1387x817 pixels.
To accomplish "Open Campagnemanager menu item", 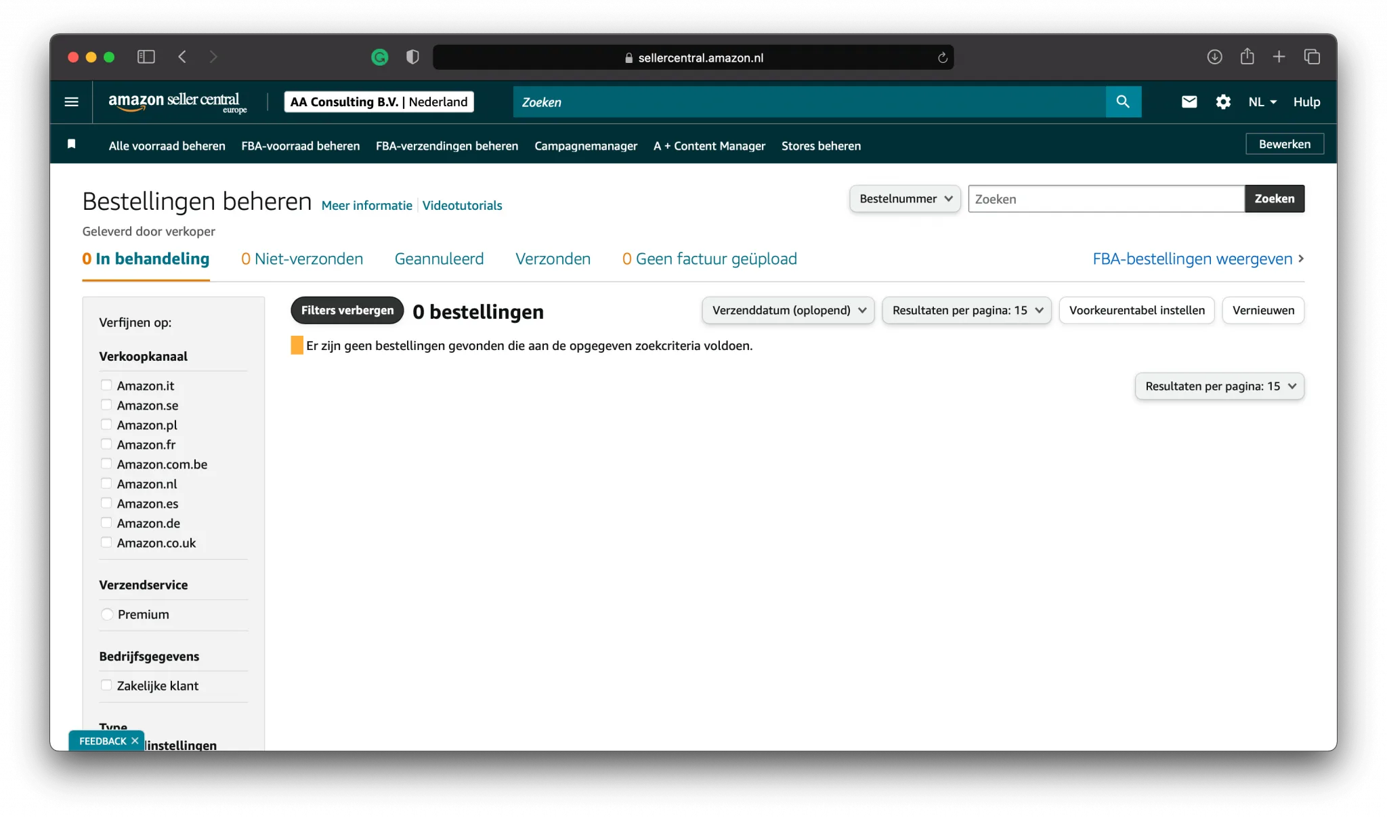I will pyautogui.click(x=586, y=146).
